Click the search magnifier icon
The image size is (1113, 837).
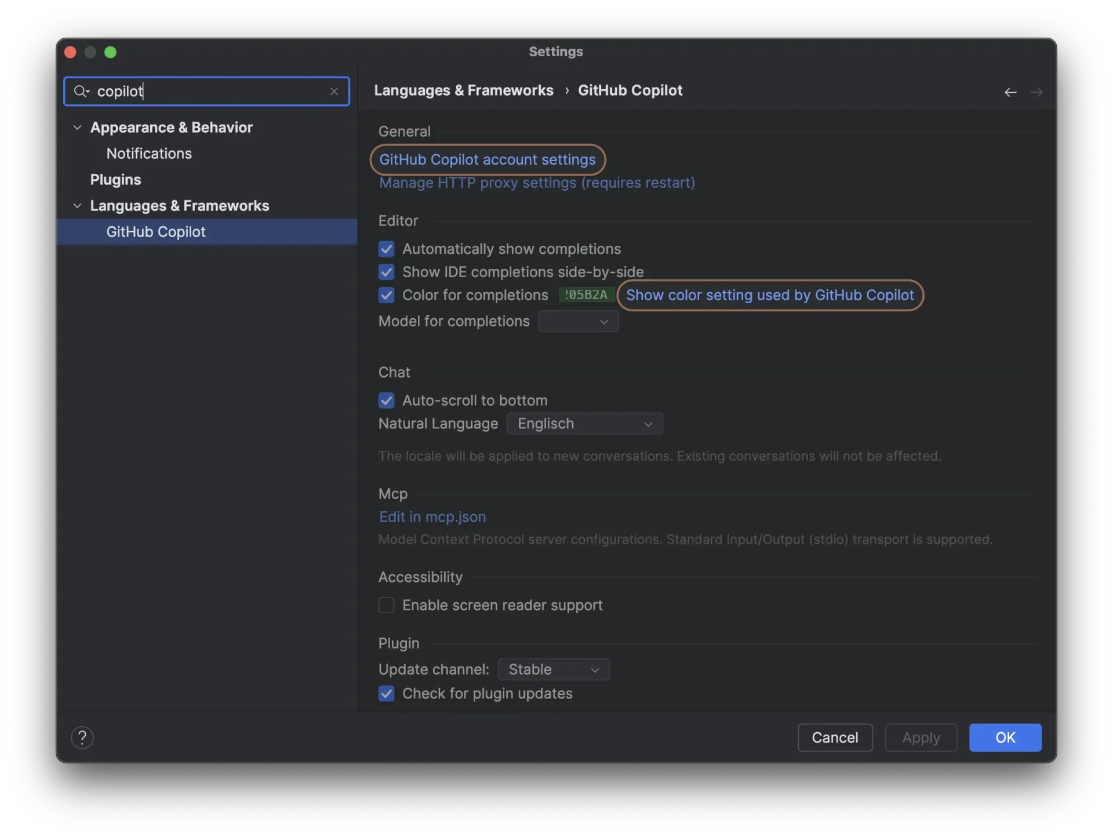(x=81, y=92)
